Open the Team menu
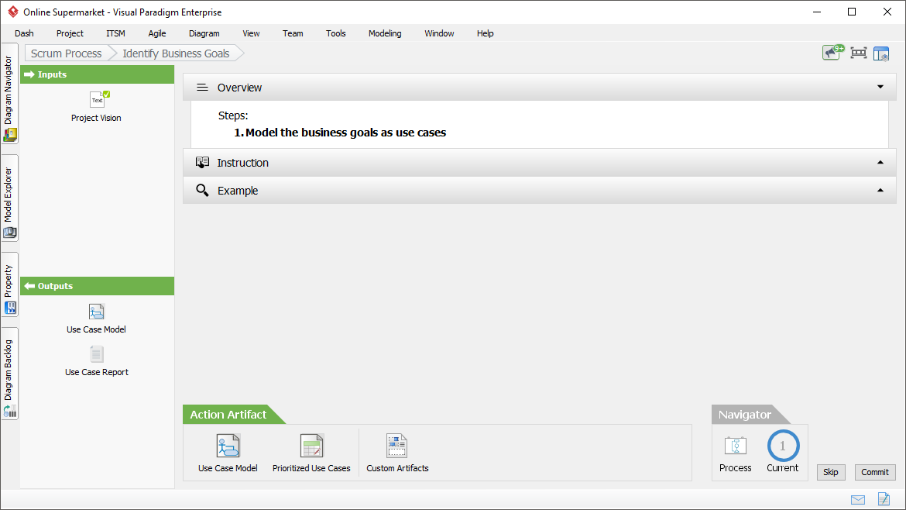The image size is (906, 510). coord(293,33)
